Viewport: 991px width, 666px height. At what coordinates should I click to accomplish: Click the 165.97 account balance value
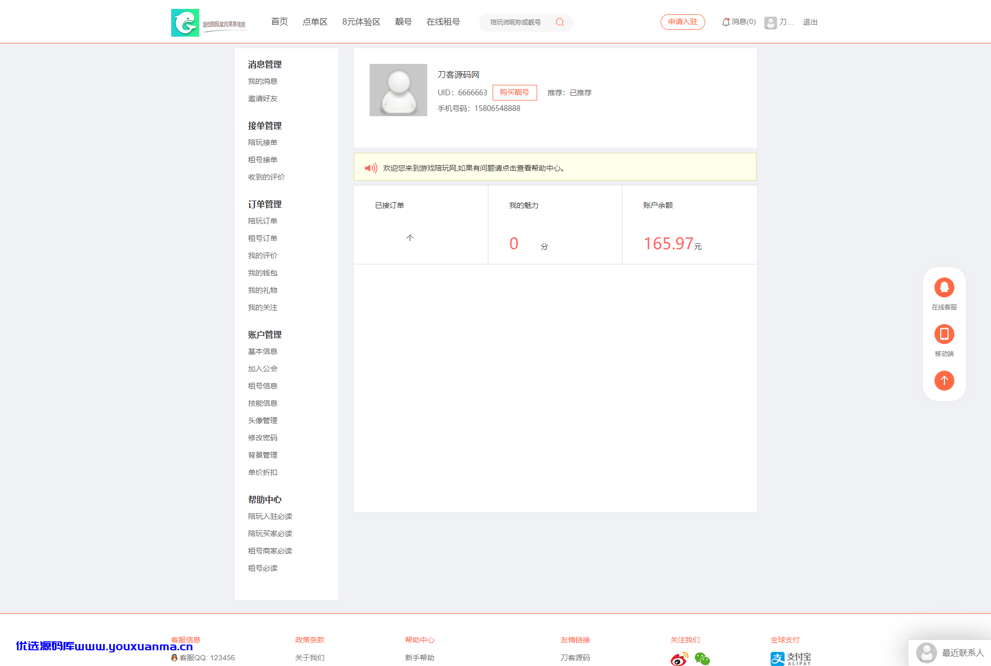[x=669, y=243]
